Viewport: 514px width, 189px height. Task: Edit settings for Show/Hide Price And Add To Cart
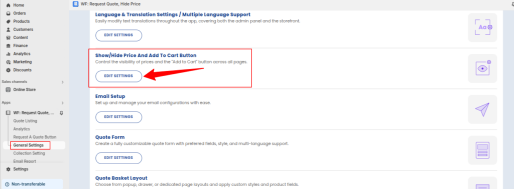tap(118, 76)
